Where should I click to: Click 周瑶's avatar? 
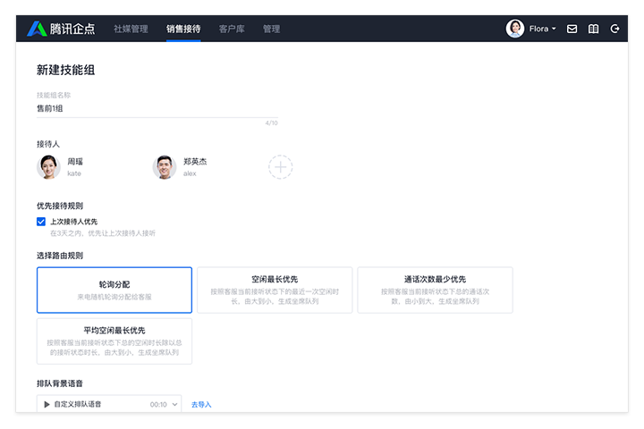[x=48, y=167]
